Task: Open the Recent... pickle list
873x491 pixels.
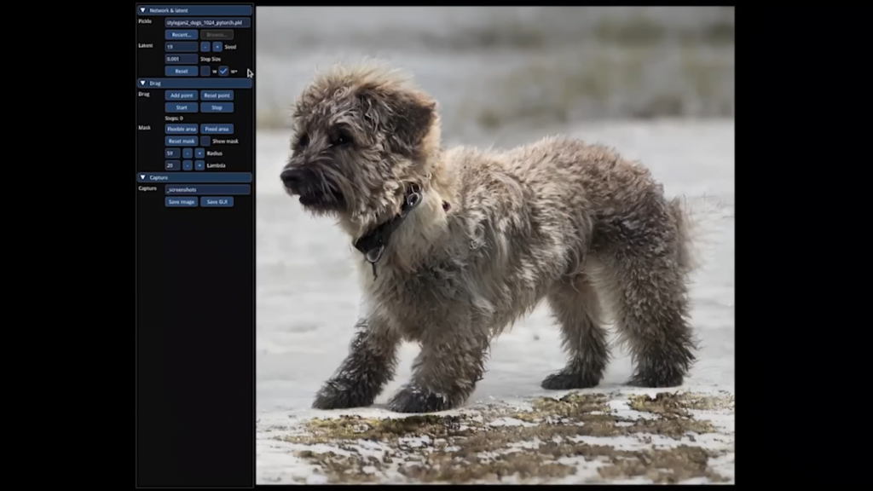Action: [182, 34]
